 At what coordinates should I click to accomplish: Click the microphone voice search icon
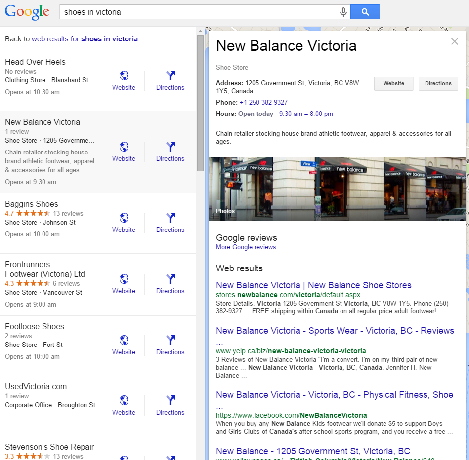[x=343, y=12]
